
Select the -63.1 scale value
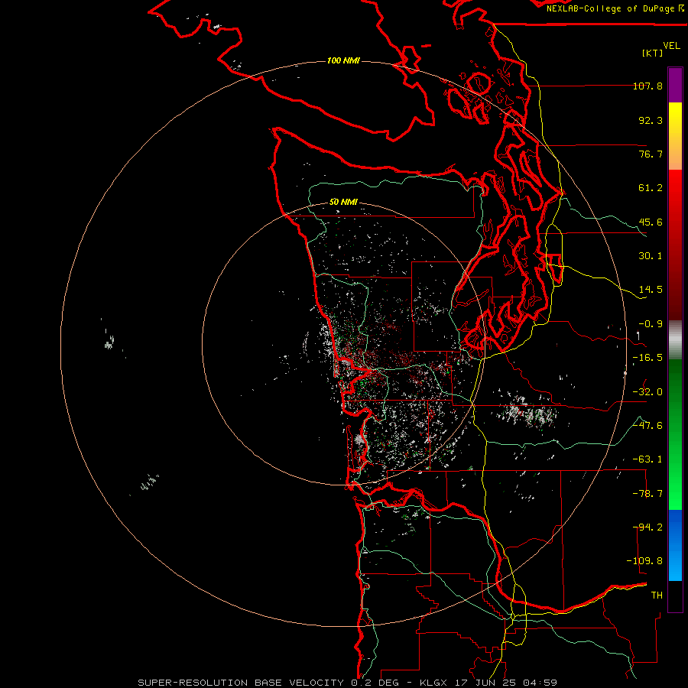[x=647, y=459]
